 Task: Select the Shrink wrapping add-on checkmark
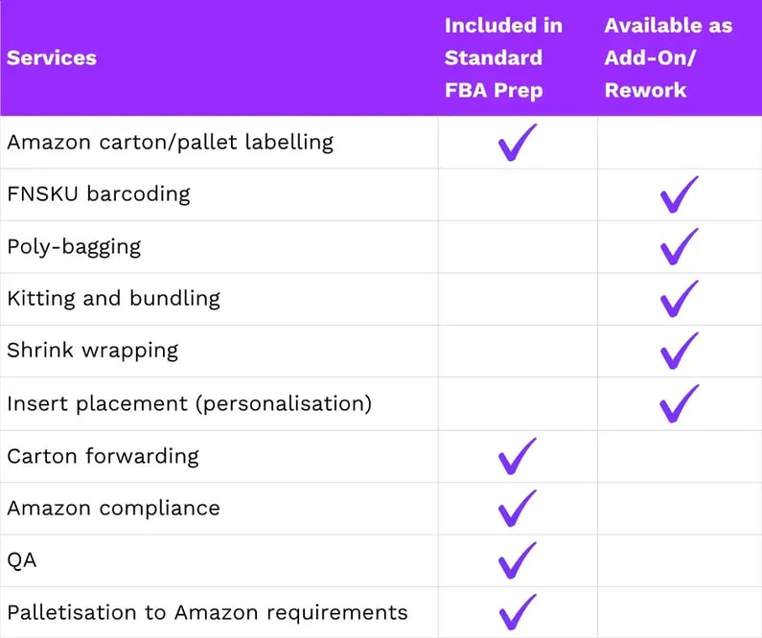click(680, 351)
